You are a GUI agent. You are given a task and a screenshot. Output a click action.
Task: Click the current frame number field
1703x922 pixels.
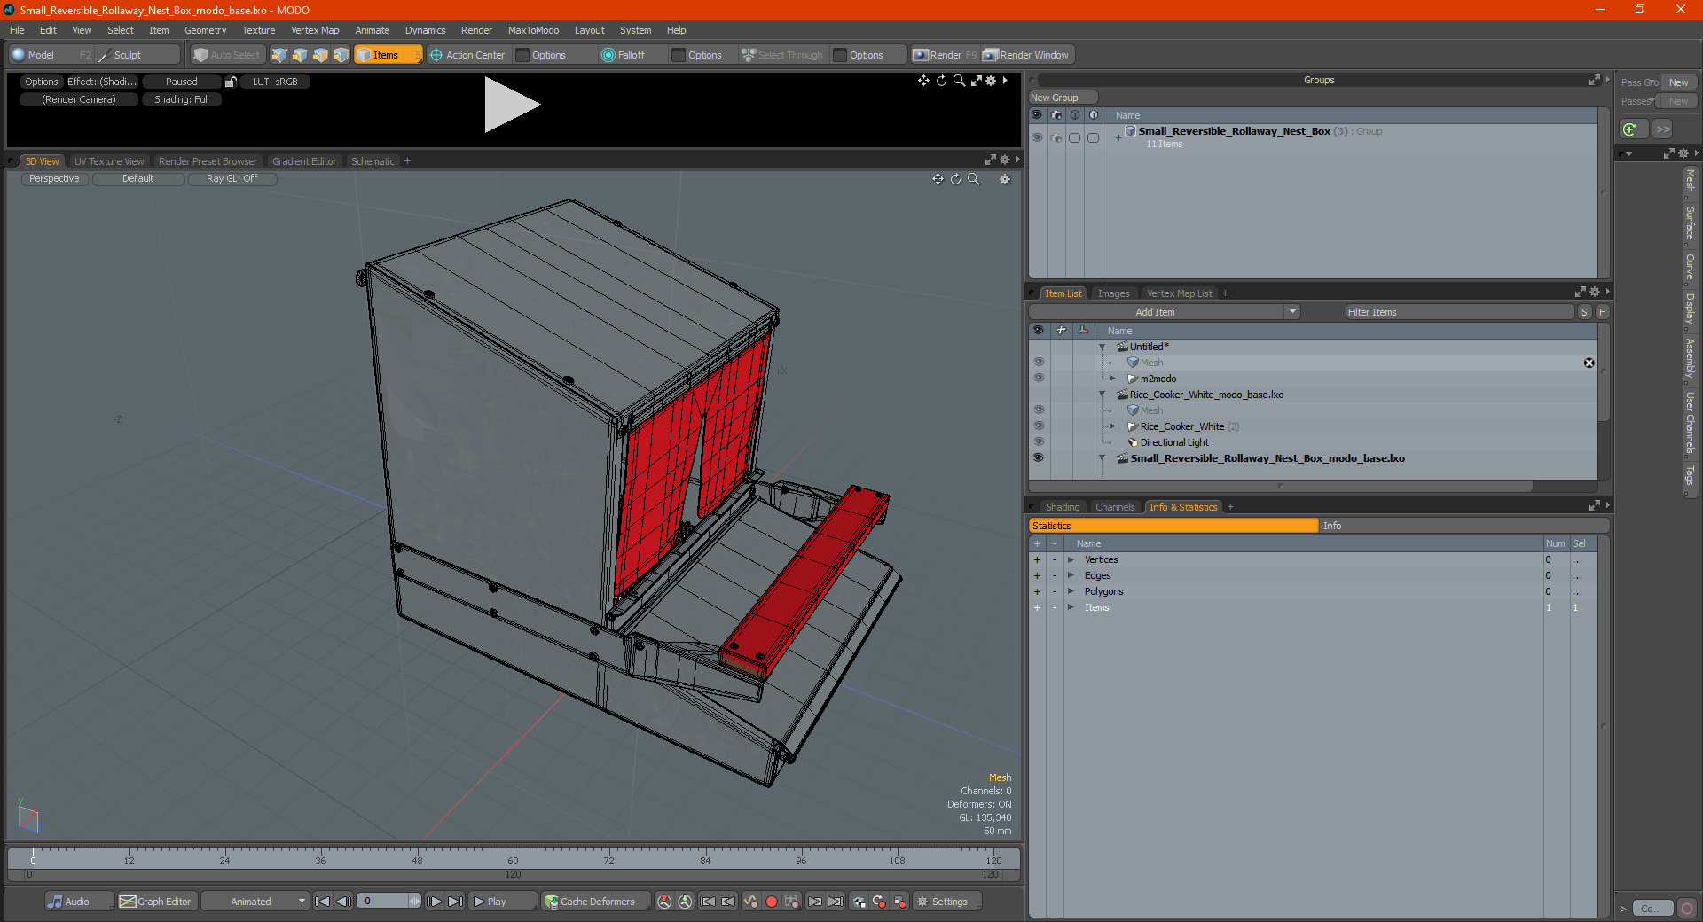click(383, 902)
